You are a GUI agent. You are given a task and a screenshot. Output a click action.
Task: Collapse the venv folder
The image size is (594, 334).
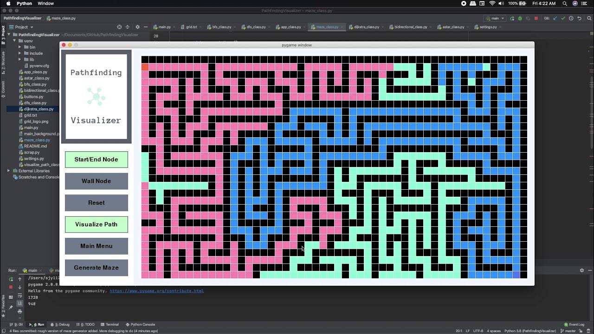point(14,41)
